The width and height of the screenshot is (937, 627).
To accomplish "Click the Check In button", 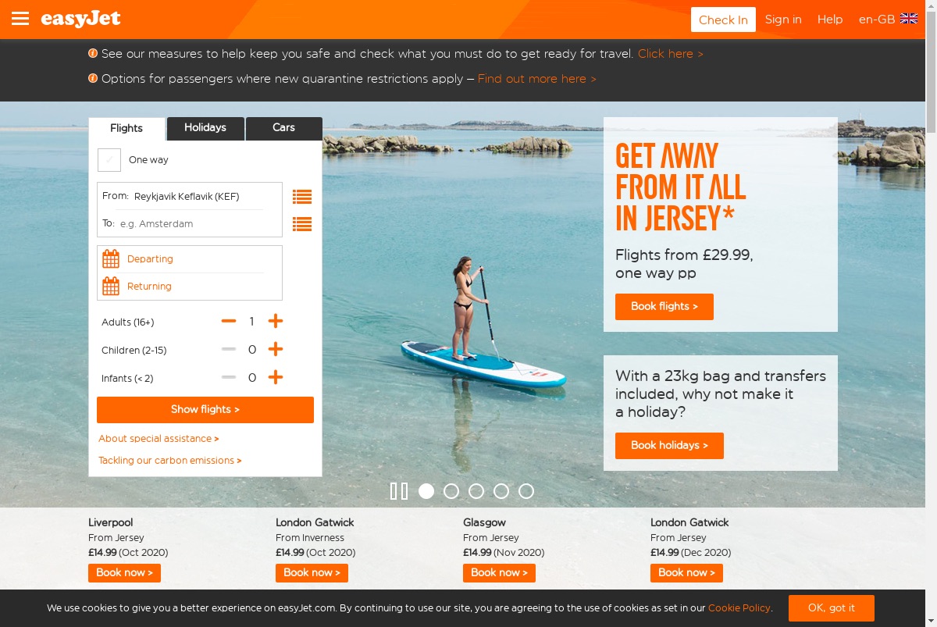I will pos(723,20).
